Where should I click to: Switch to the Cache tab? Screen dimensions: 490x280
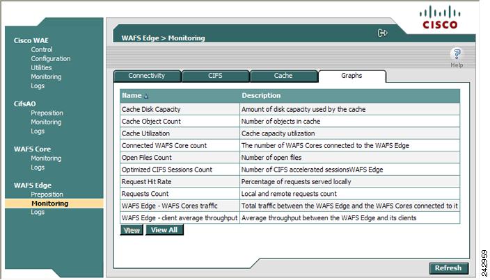tap(283, 76)
